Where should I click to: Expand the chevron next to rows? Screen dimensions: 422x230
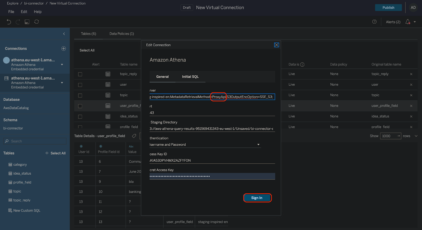416,136
